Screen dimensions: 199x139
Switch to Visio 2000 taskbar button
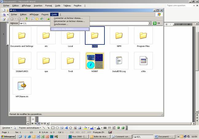coord(78,137)
